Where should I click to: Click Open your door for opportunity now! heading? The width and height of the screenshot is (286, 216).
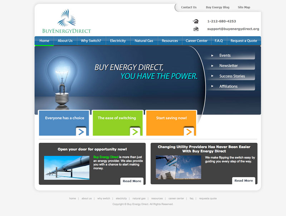pyautogui.click(x=92, y=149)
